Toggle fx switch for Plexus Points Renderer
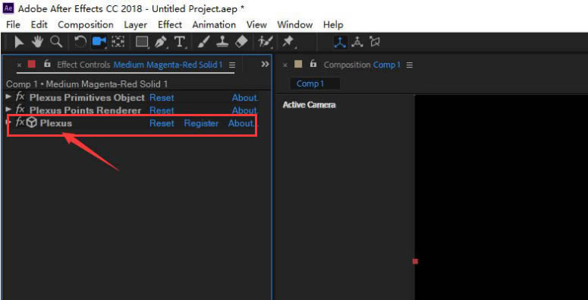This screenshot has width=588, height=300. point(20,109)
